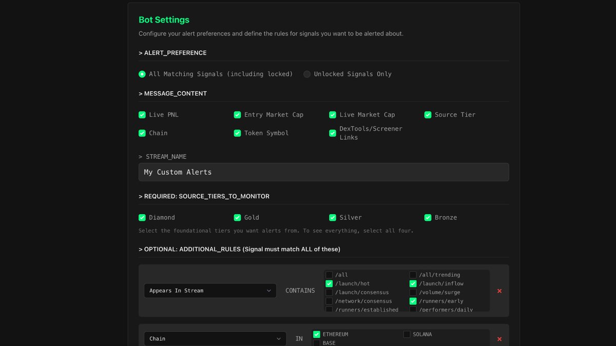Image resolution: width=616 pixels, height=346 pixels.
Task: Tick the SOLANA chain checkbox
Action: click(407, 335)
